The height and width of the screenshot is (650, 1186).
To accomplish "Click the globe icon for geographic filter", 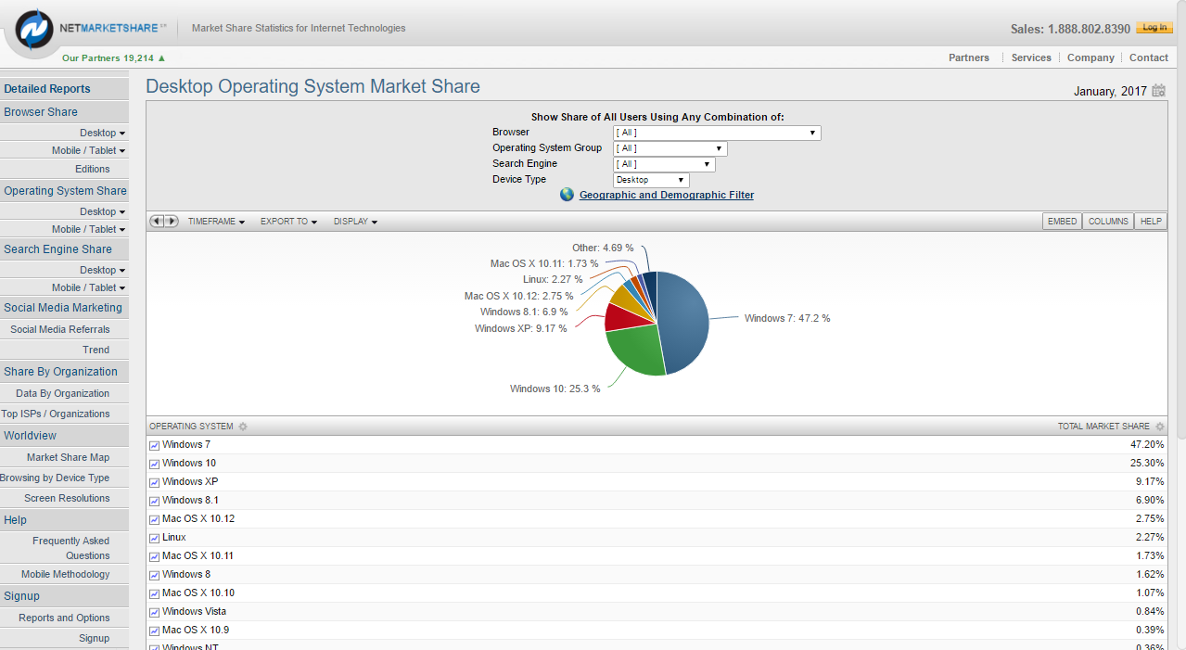I will (567, 195).
